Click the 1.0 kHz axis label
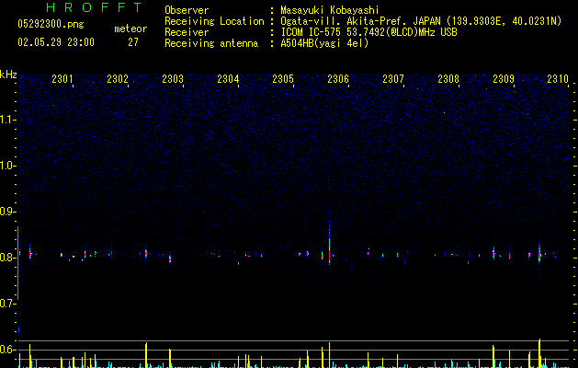 (x=8, y=166)
